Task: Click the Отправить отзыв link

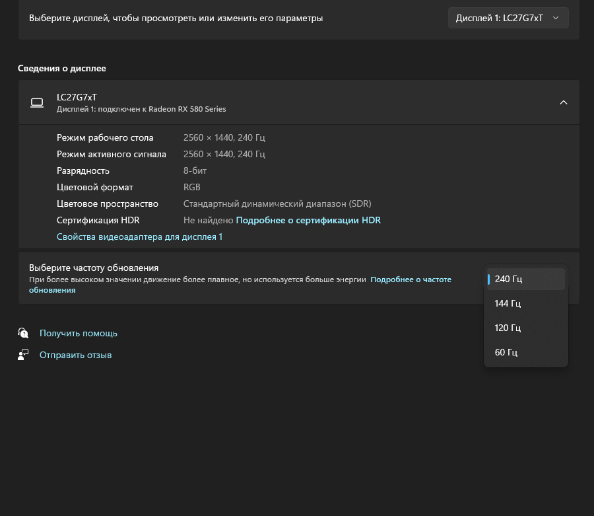Action: click(75, 355)
